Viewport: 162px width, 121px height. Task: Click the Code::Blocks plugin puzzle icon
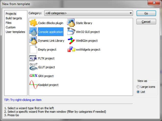(x=33, y=23)
